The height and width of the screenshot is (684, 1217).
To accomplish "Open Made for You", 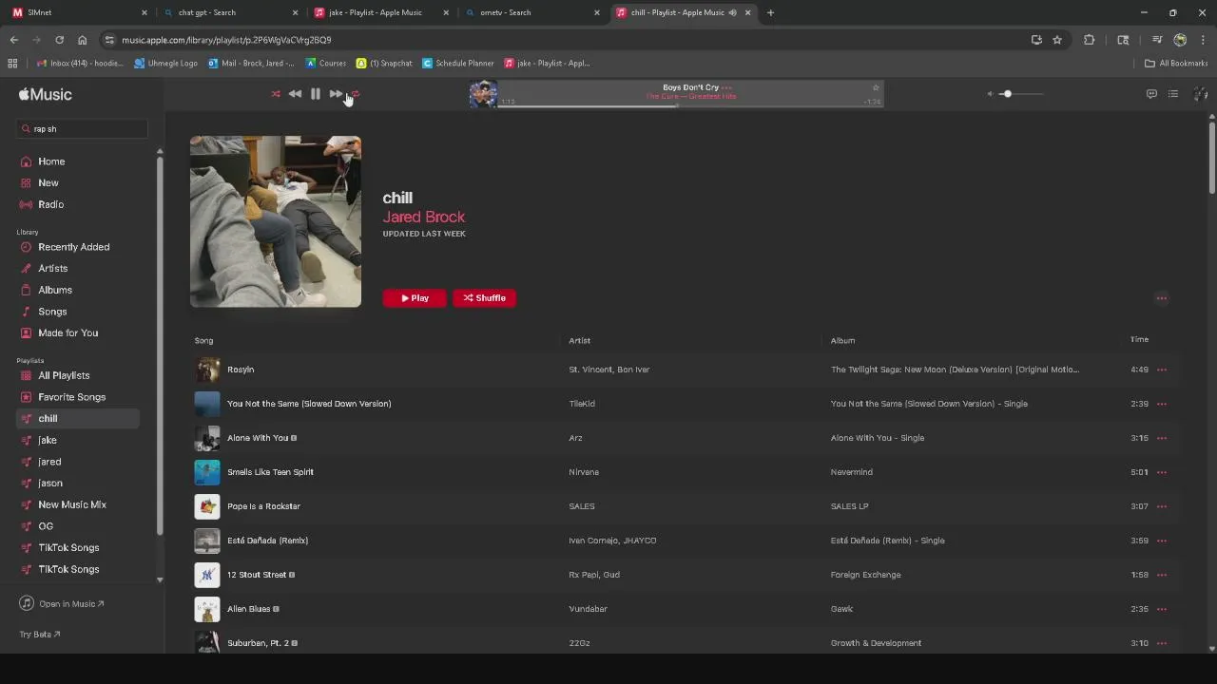I will [68, 332].
